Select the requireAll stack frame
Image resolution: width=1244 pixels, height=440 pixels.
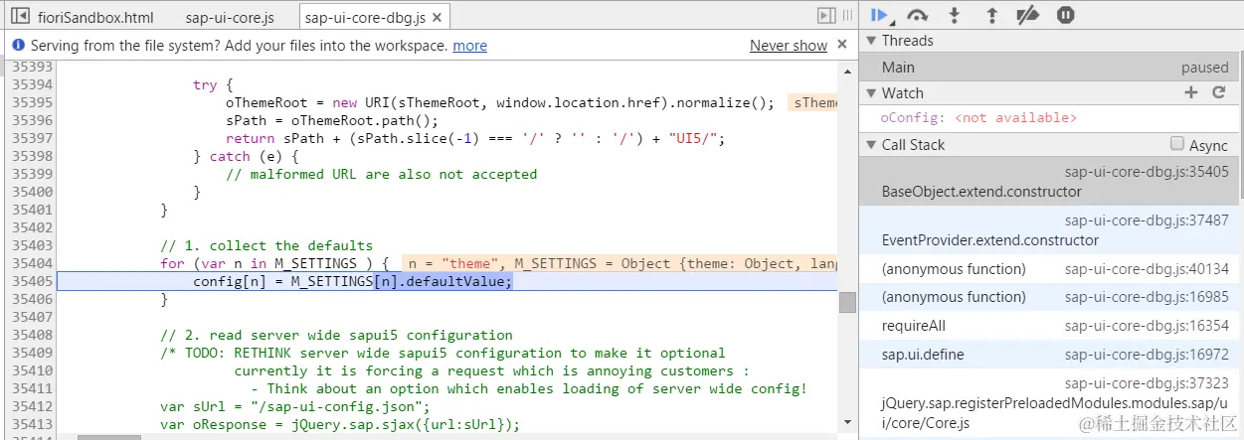click(x=1051, y=325)
